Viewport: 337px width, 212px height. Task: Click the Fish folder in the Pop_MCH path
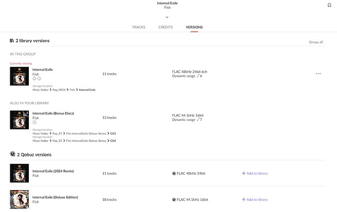point(72,90)
